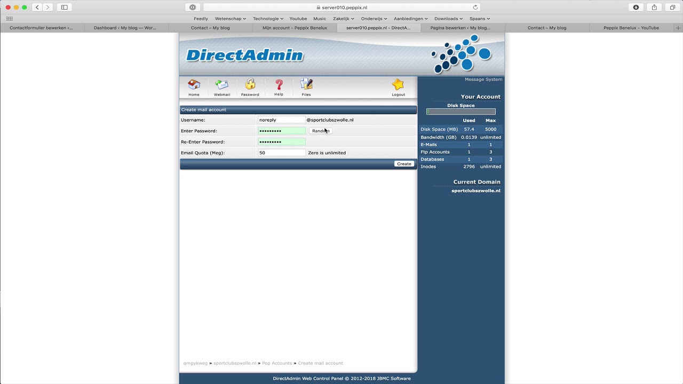683x384 pixels.
Task: Click the Re-Enter Password field
Action: (281, 142)
